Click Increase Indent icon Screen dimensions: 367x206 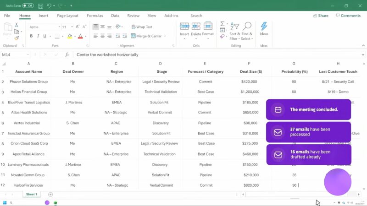[125, 36]
